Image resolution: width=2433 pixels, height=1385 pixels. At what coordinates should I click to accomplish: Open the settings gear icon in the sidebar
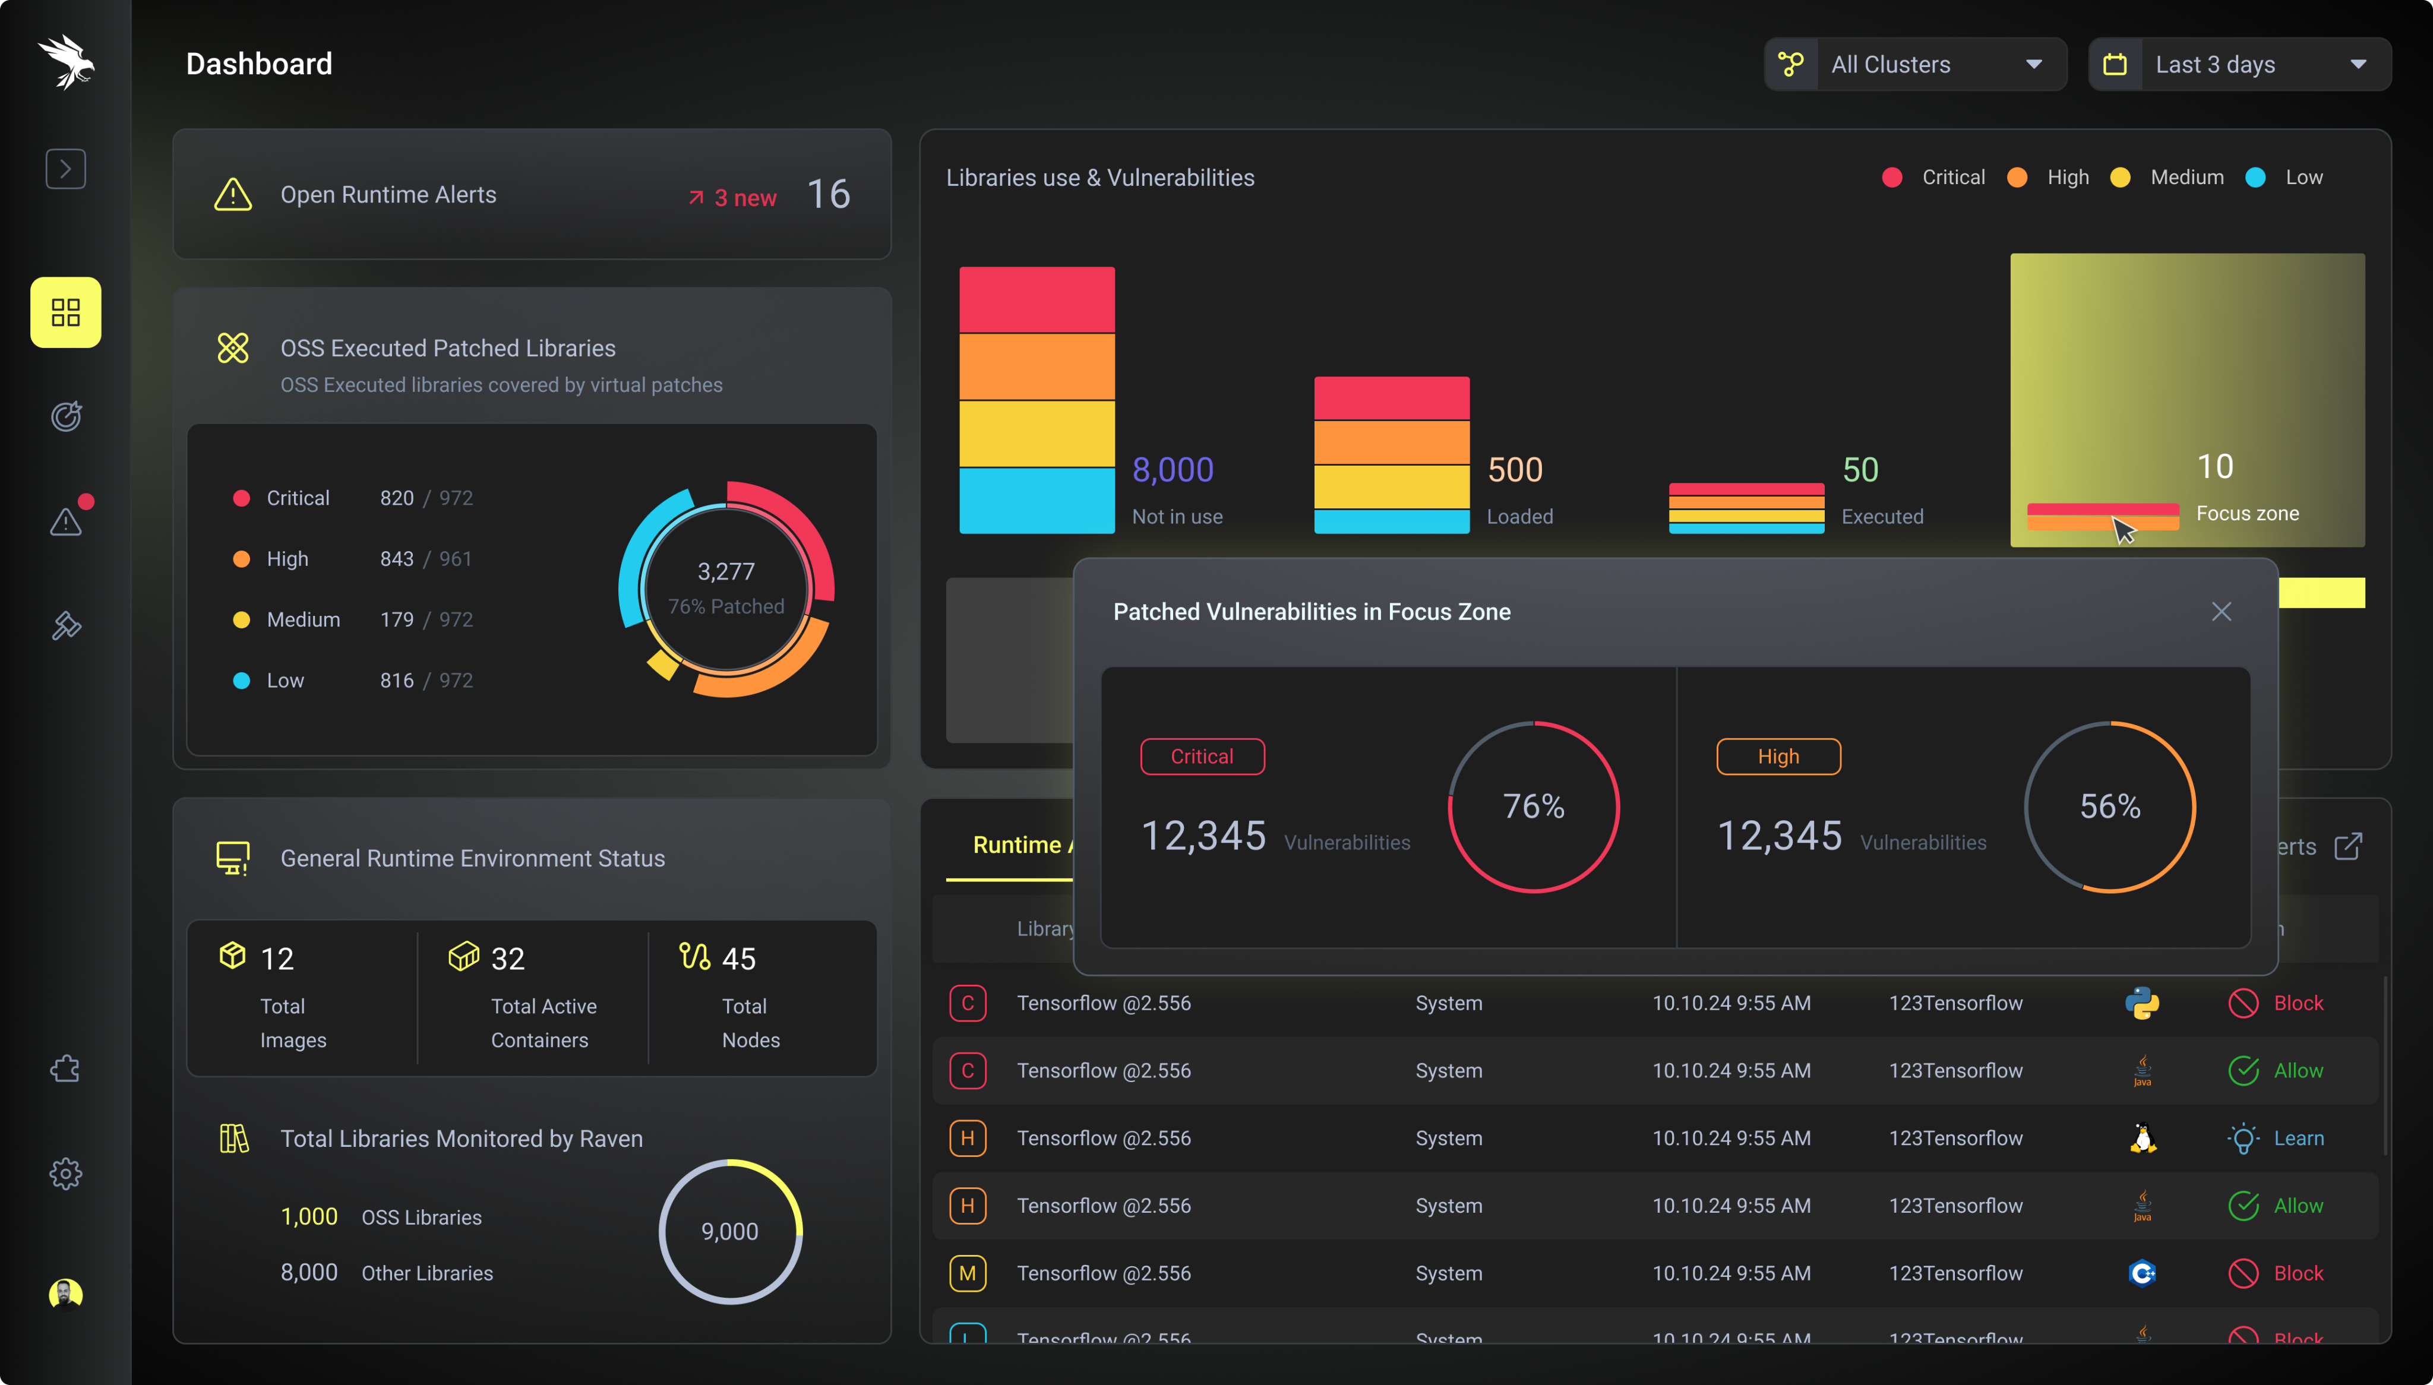pos(65,1174)
